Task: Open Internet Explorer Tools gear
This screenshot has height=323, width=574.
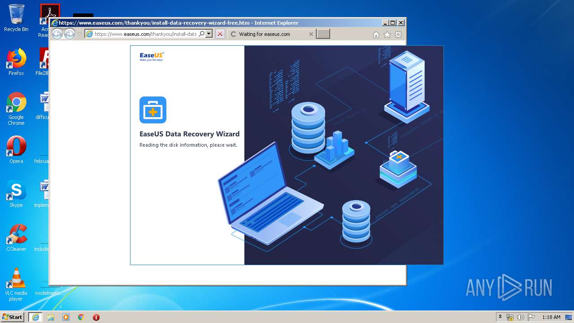Action: tap(398, 35)
